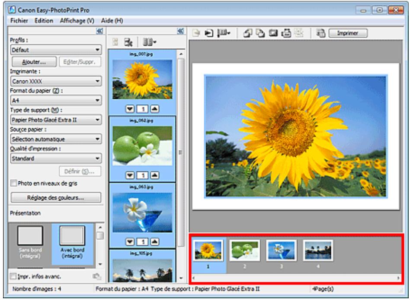The width and height of the screenshot is (410, 300).
Task: Click the Imprimer button
Action: (x=348, y=33)
